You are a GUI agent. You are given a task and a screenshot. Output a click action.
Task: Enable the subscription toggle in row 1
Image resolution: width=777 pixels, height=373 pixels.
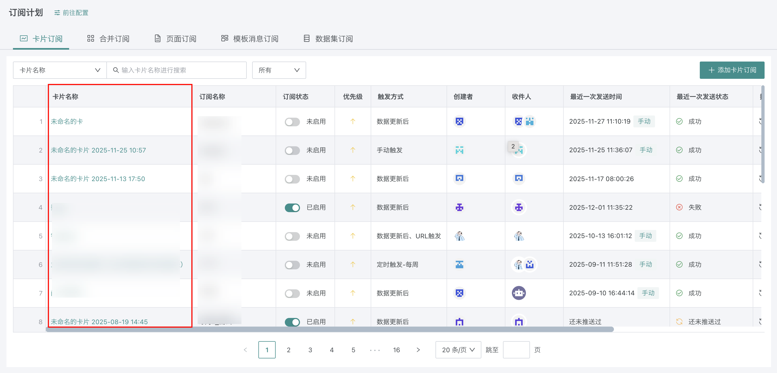click(x=292, y=122)
